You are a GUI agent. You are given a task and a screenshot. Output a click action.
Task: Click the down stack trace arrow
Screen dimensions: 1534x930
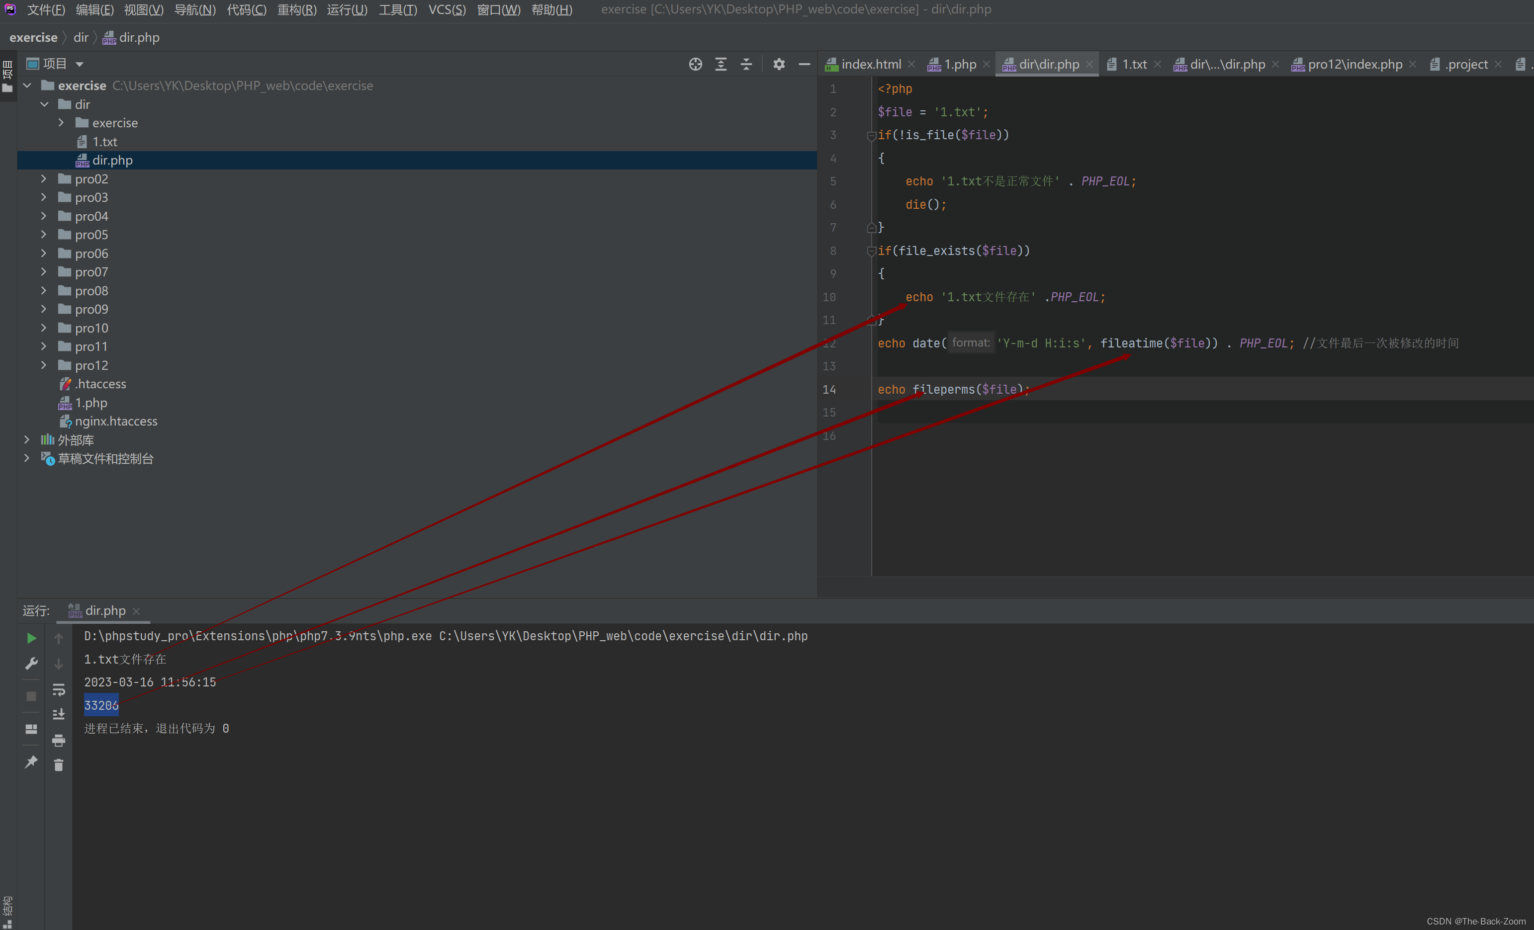(x=59, y=664)
